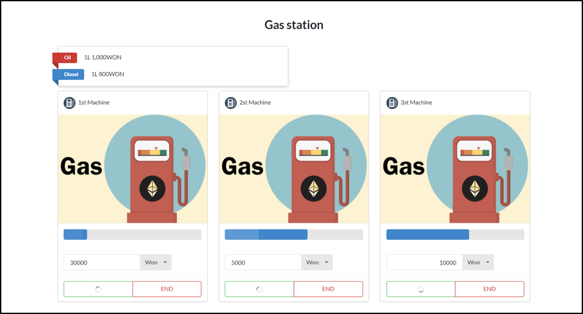The image size is (583, 314).
Task: Click the blue Diesel price label
Action: point(71,75)
